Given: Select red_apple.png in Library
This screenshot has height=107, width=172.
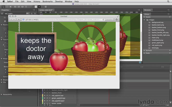Looking at the screenshot, I should [157, 45].
